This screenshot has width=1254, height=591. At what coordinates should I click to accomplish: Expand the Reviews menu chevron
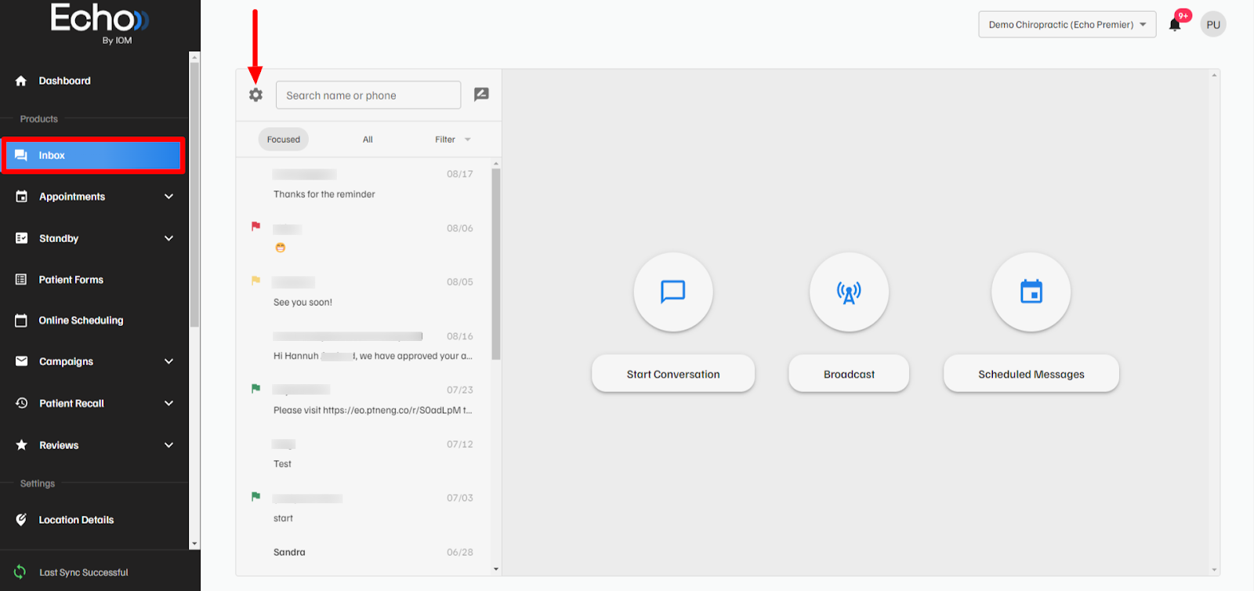[x=169, y=445]
